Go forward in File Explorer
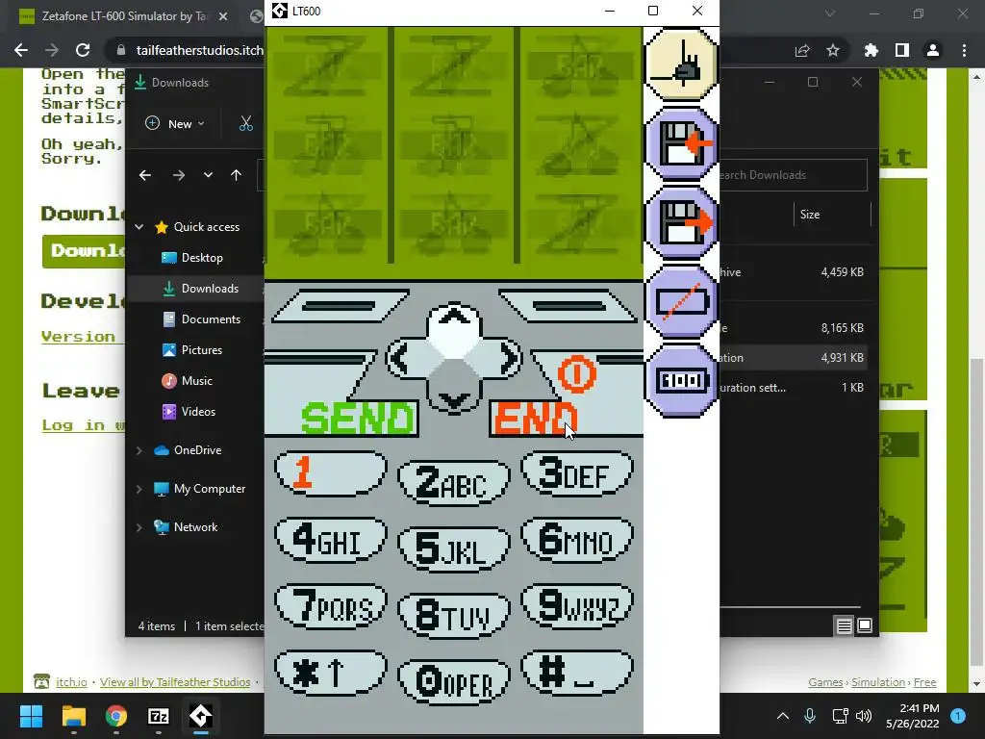The height and width of the screenshot is (739, 985). 178,175
